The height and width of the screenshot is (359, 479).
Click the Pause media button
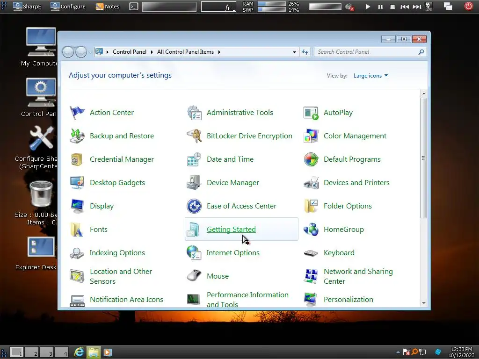pyautogui.click(x=380, y=7)
